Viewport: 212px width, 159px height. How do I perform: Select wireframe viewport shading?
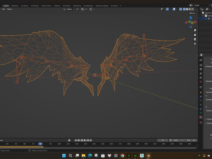pos(184,9)
